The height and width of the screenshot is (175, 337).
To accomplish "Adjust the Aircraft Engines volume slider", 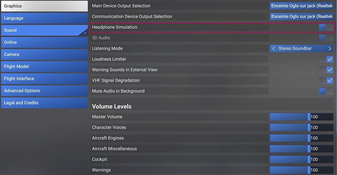I will [302, 138].
